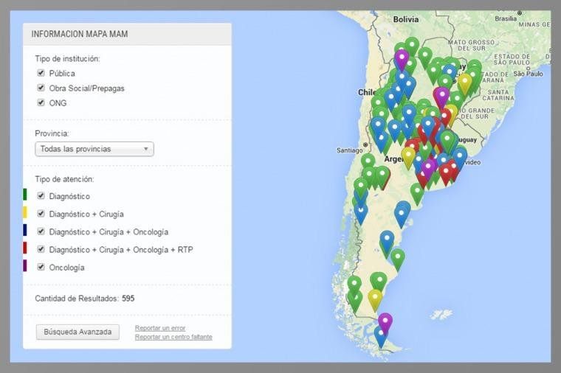This screenshot has height=373, width=561.
Task: Click the yellow swatch next to Diagnóstico + Cirugía
Action: (25, 213)
